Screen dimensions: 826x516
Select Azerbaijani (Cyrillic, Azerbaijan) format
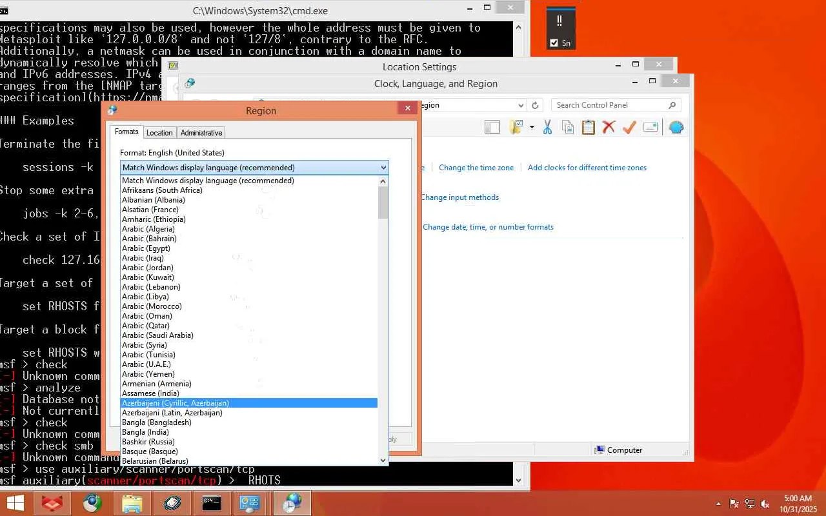click(249, 403)
